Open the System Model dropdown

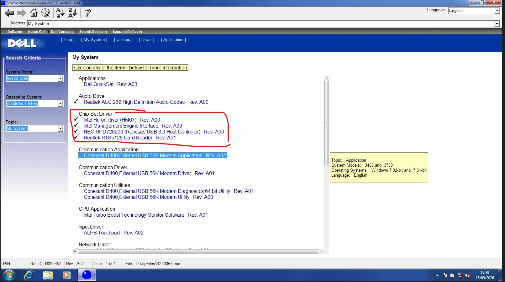tap(60, 78)
